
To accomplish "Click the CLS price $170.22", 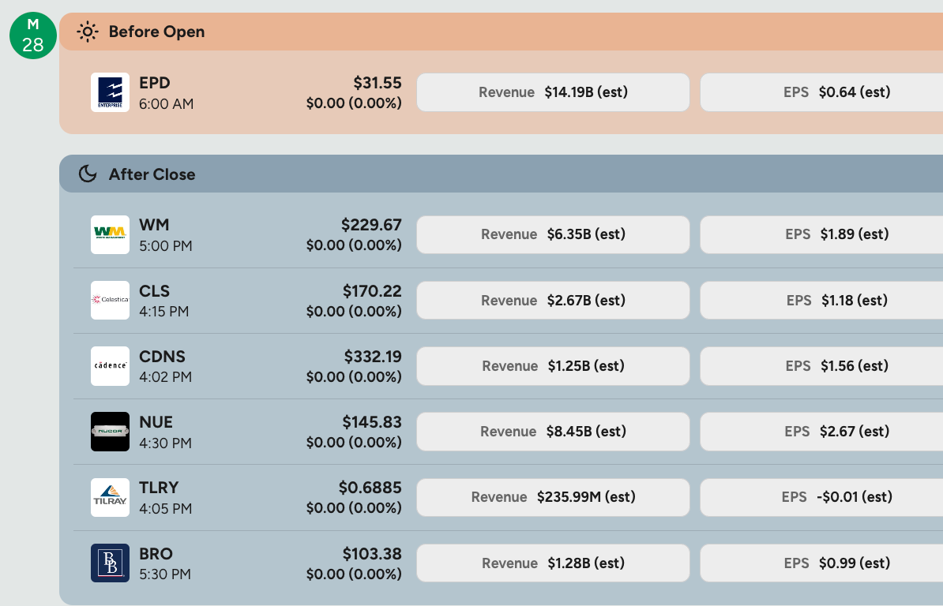I will 372,290.
